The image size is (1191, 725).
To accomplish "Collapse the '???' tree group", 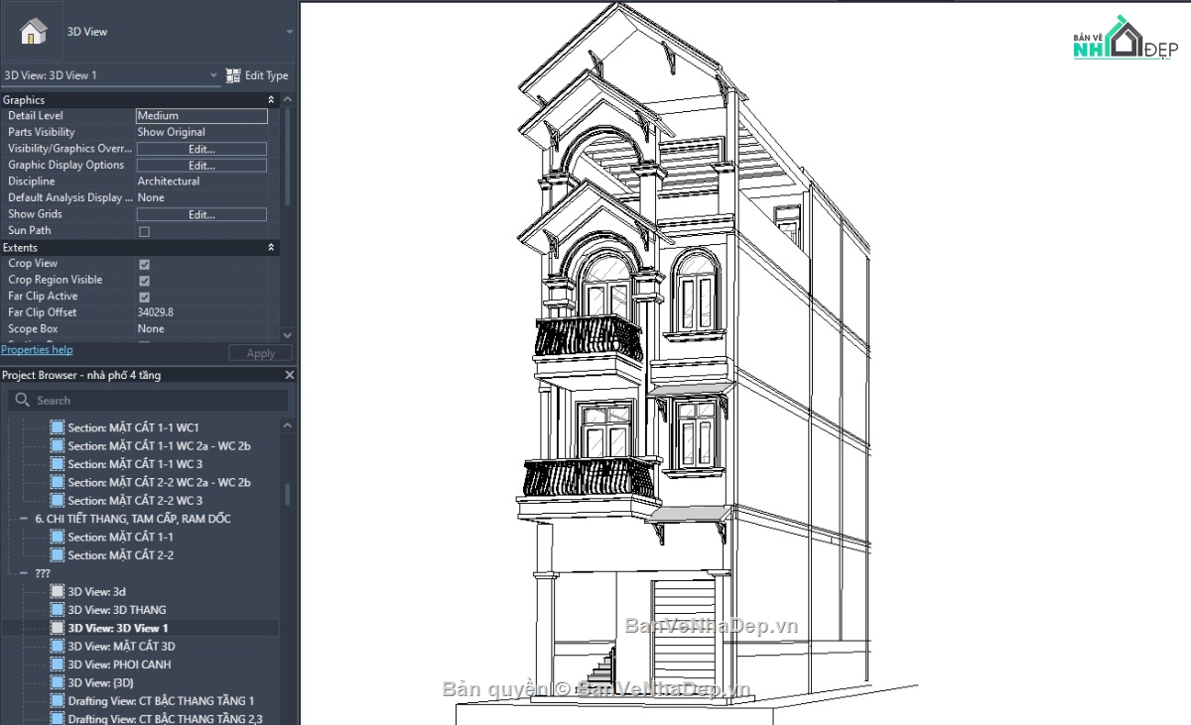I will tap(24, 573).
